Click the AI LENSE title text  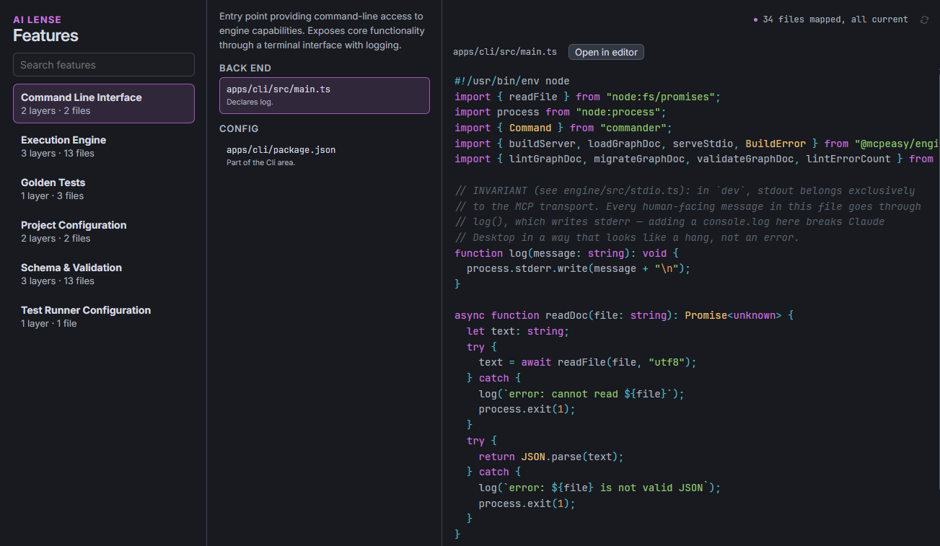38,19
